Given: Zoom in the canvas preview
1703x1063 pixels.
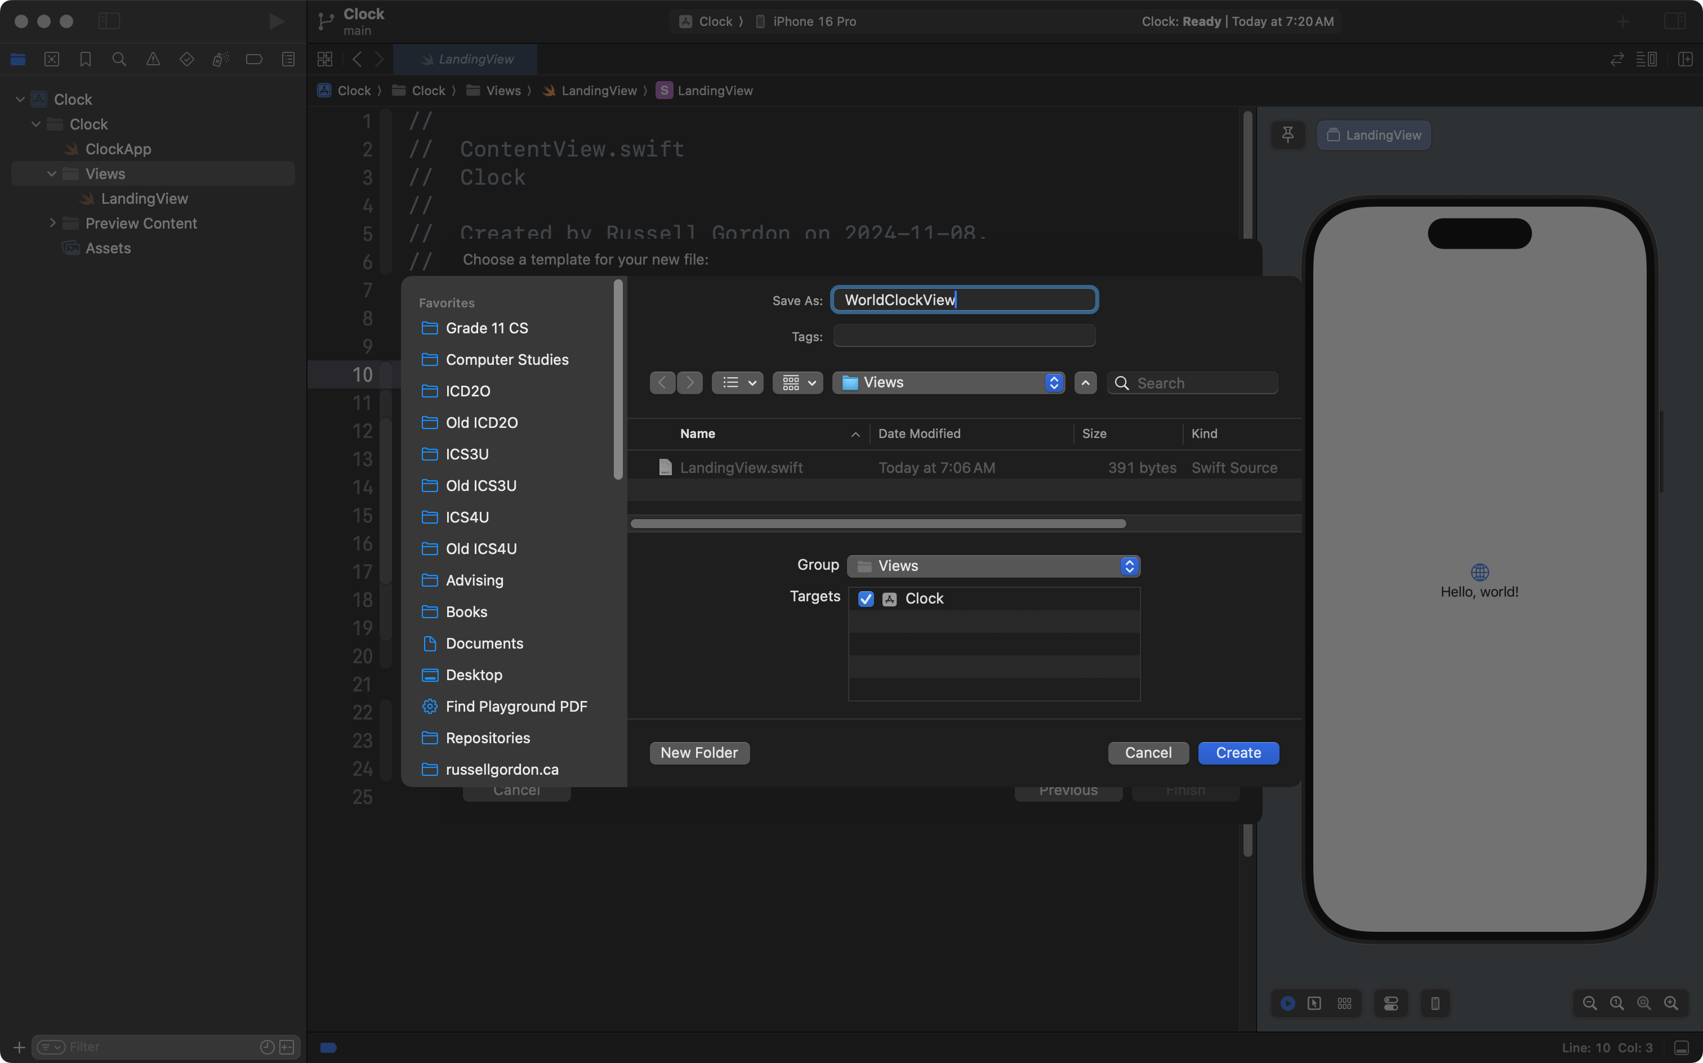Looking at the screenshot, I should pos(1671,1003).
